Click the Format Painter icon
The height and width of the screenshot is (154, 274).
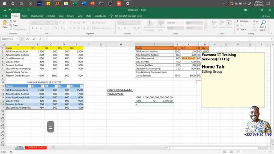(11, 30)
